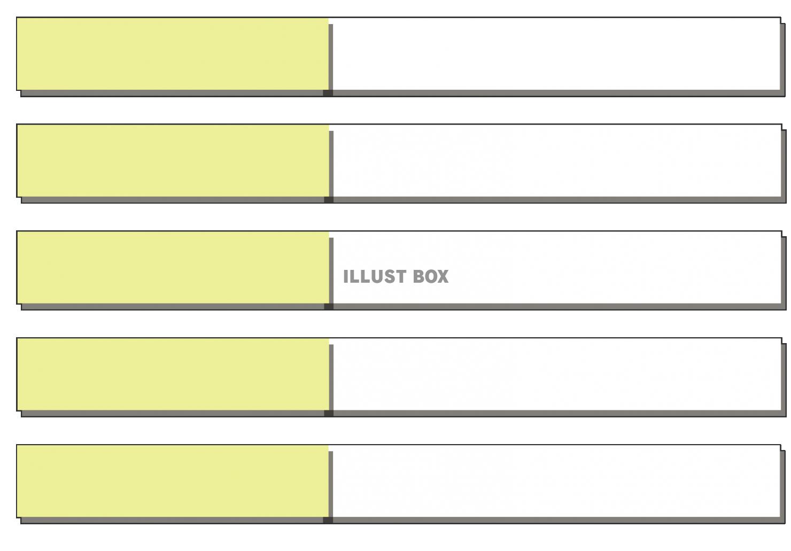Click the first yellow label box
This screenshot has width=791, height=551.
[x=173, y=53]
